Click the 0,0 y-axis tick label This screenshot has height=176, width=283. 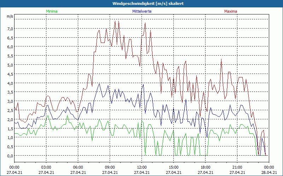click(10, 156)
